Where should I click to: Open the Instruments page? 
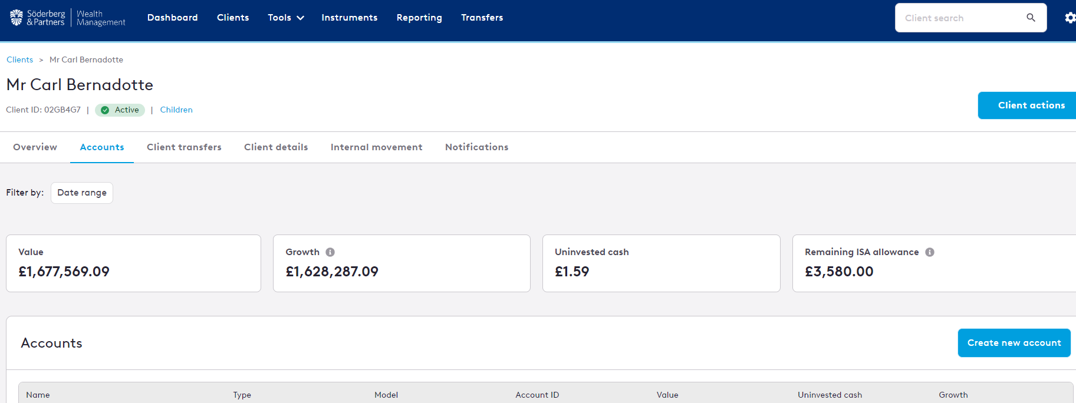pos(350,18)
